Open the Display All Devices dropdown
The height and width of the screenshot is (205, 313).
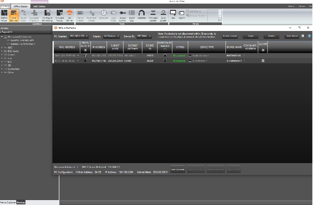(x=111, y=36)
